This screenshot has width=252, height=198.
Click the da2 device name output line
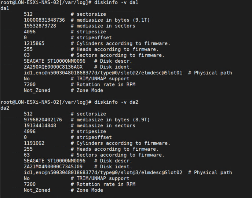click(x=5, y=108)
